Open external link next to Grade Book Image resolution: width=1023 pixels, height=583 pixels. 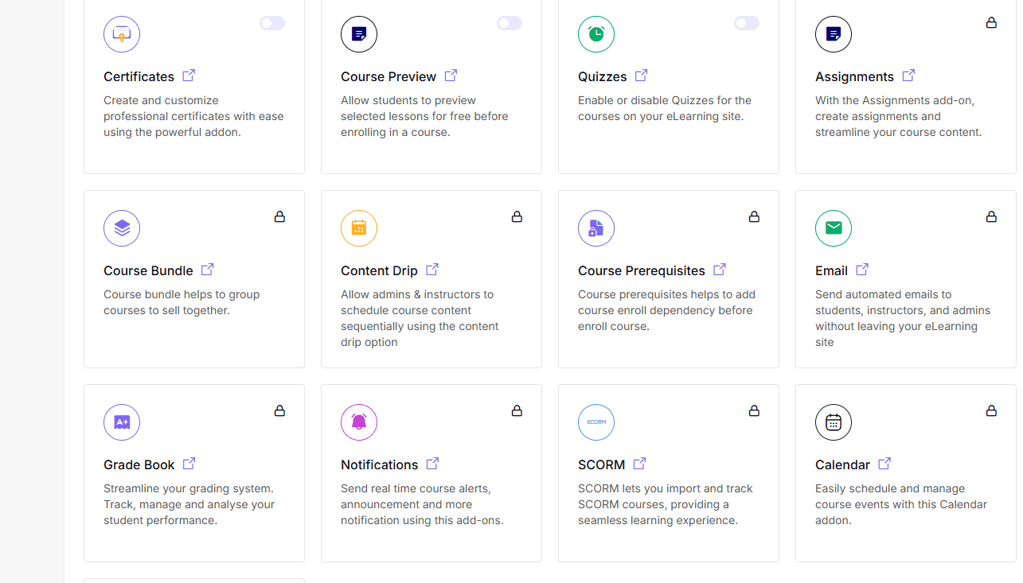(189, 464)
